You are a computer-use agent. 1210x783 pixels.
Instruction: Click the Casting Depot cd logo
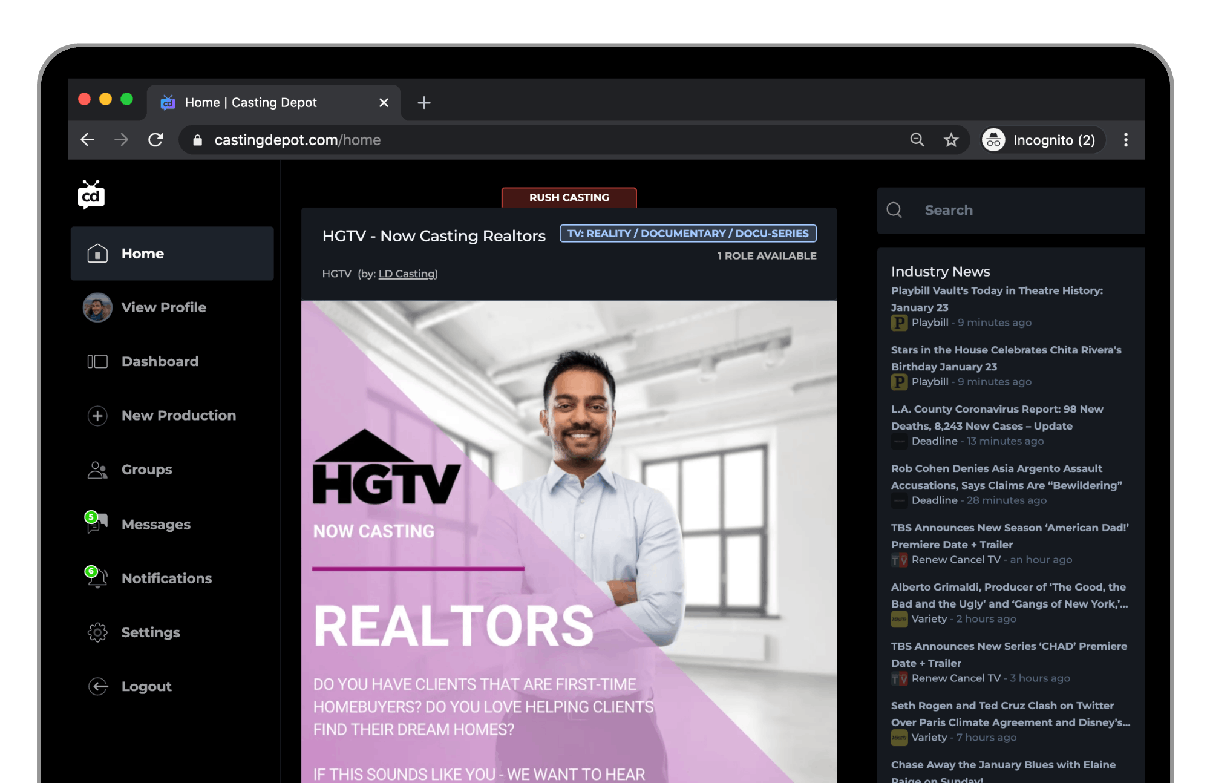click(91, 195)
